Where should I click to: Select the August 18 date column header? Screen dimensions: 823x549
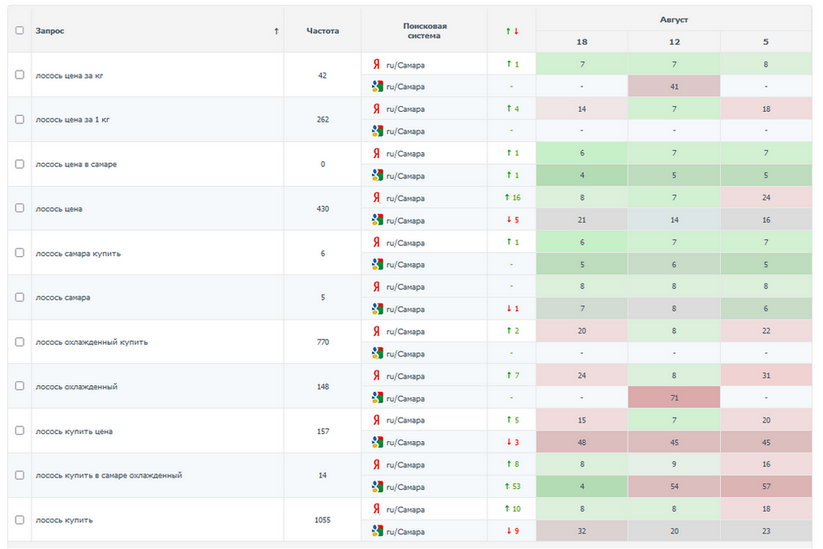[582, 42]
